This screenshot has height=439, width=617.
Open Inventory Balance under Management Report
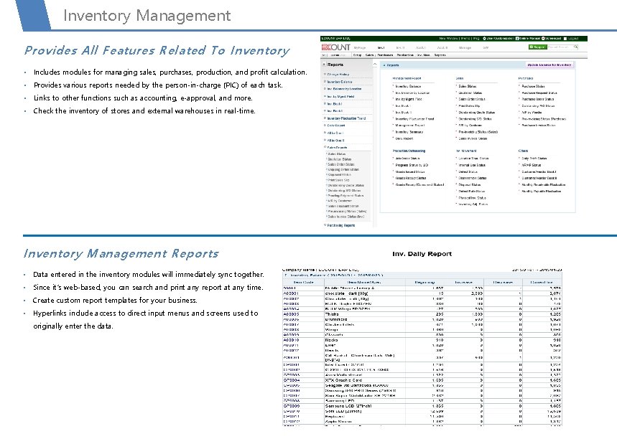(x=408, y=86)
